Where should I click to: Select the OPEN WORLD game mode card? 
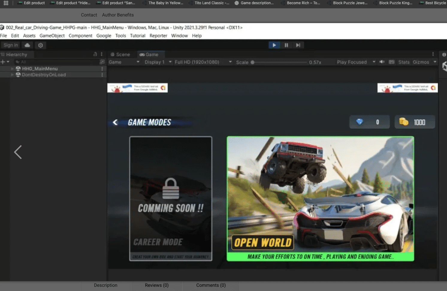pyautogui.click(x=320, y=199)
